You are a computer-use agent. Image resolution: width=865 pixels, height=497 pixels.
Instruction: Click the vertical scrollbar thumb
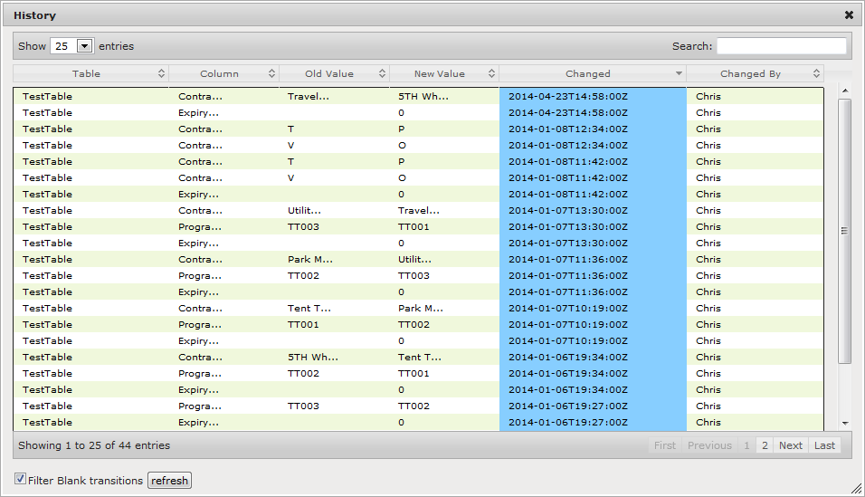point(844,231)
